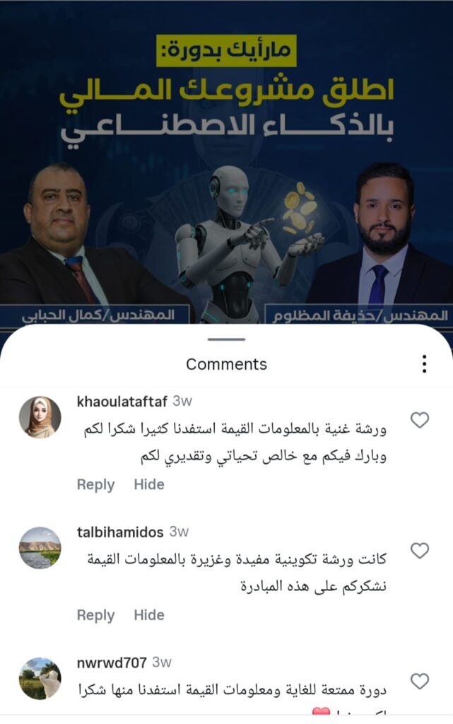Open nwrwd707's profile picture
Screen dimensions: 453x724
click(40, 678)
